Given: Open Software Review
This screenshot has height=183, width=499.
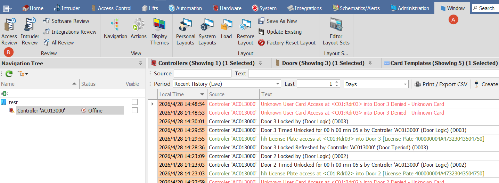Looking at the screenshot, I should pos(66,21).
